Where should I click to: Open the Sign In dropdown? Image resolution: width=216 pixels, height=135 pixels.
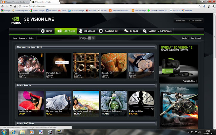(x=185, y=38)
